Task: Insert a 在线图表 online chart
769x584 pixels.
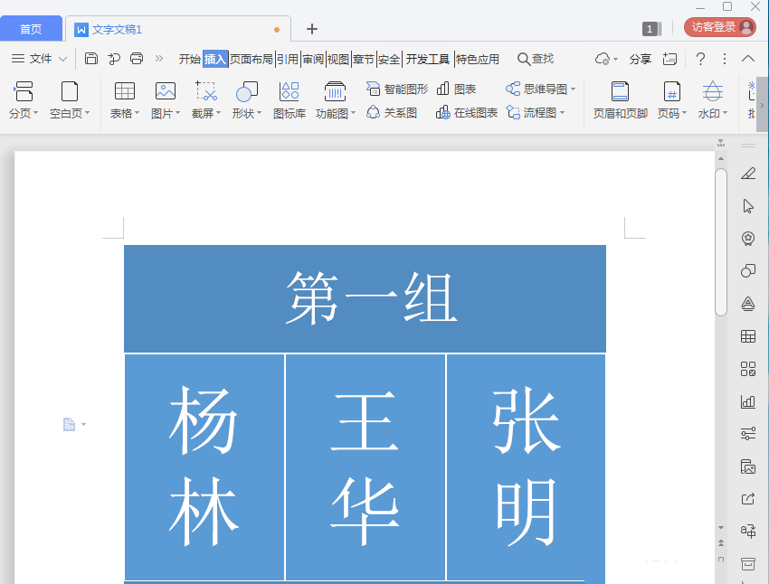Action: pos(467,113)
